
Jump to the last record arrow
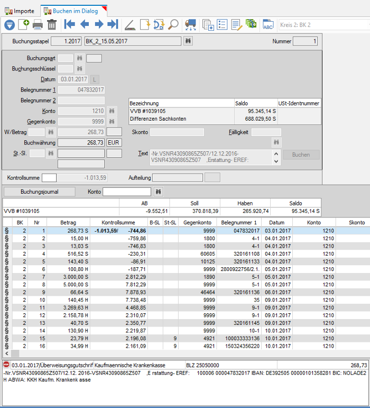(113, 24)
